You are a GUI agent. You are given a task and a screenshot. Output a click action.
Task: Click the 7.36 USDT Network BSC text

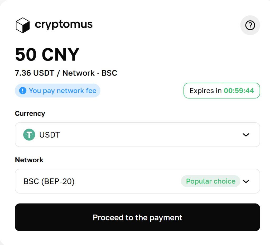66,73
